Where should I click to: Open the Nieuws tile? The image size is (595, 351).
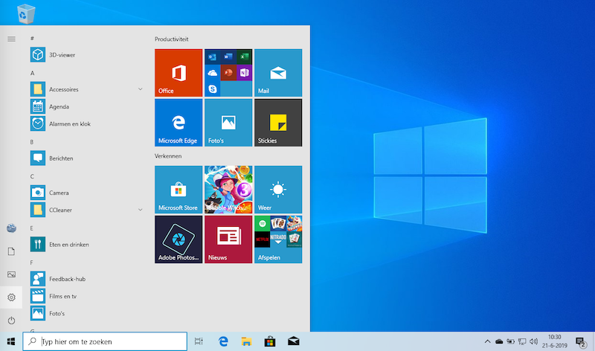(x=228, y=239)
